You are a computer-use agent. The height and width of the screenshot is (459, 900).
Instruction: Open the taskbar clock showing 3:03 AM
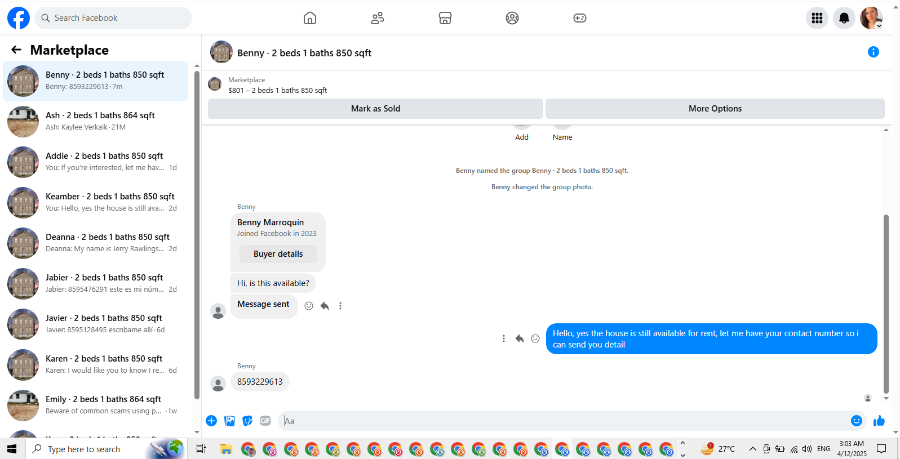tap(852, 449)
